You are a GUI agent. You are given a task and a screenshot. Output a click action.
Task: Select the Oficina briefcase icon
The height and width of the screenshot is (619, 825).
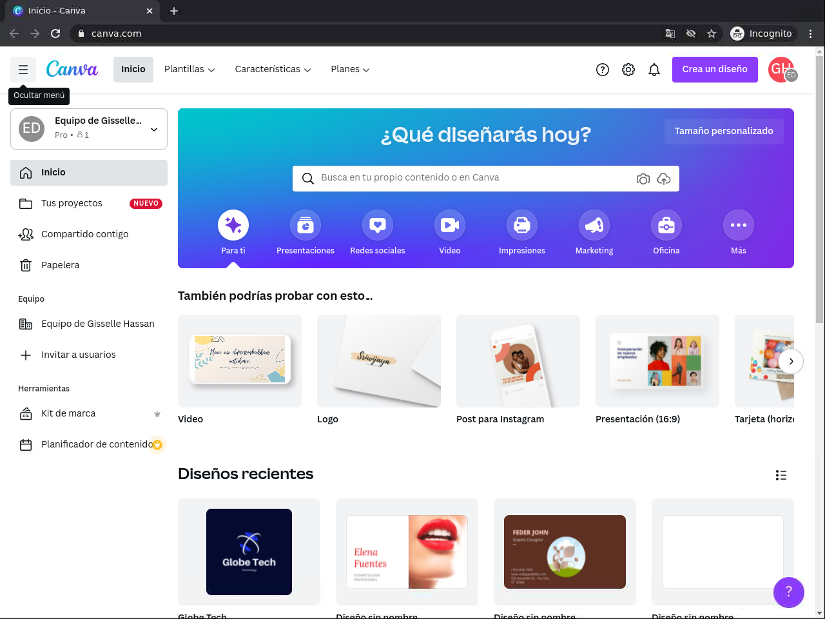pyautogui.click(x=666, y=225)
